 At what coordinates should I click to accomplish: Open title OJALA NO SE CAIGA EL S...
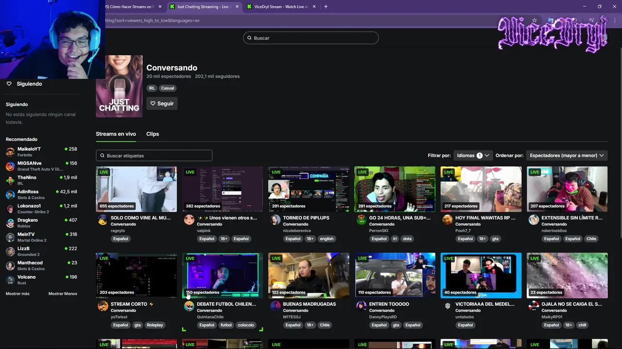pos(571,304)
